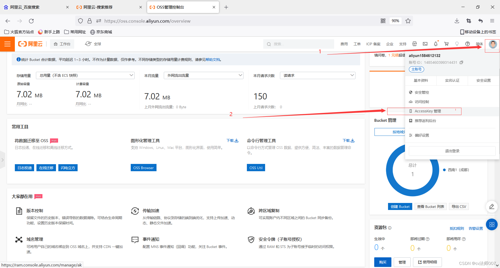
Task: Open the help question mark icon
Action: (x=467, y=44)
